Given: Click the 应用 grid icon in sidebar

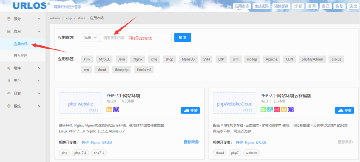Looking at the screenshot, I should tap(9, 31).
